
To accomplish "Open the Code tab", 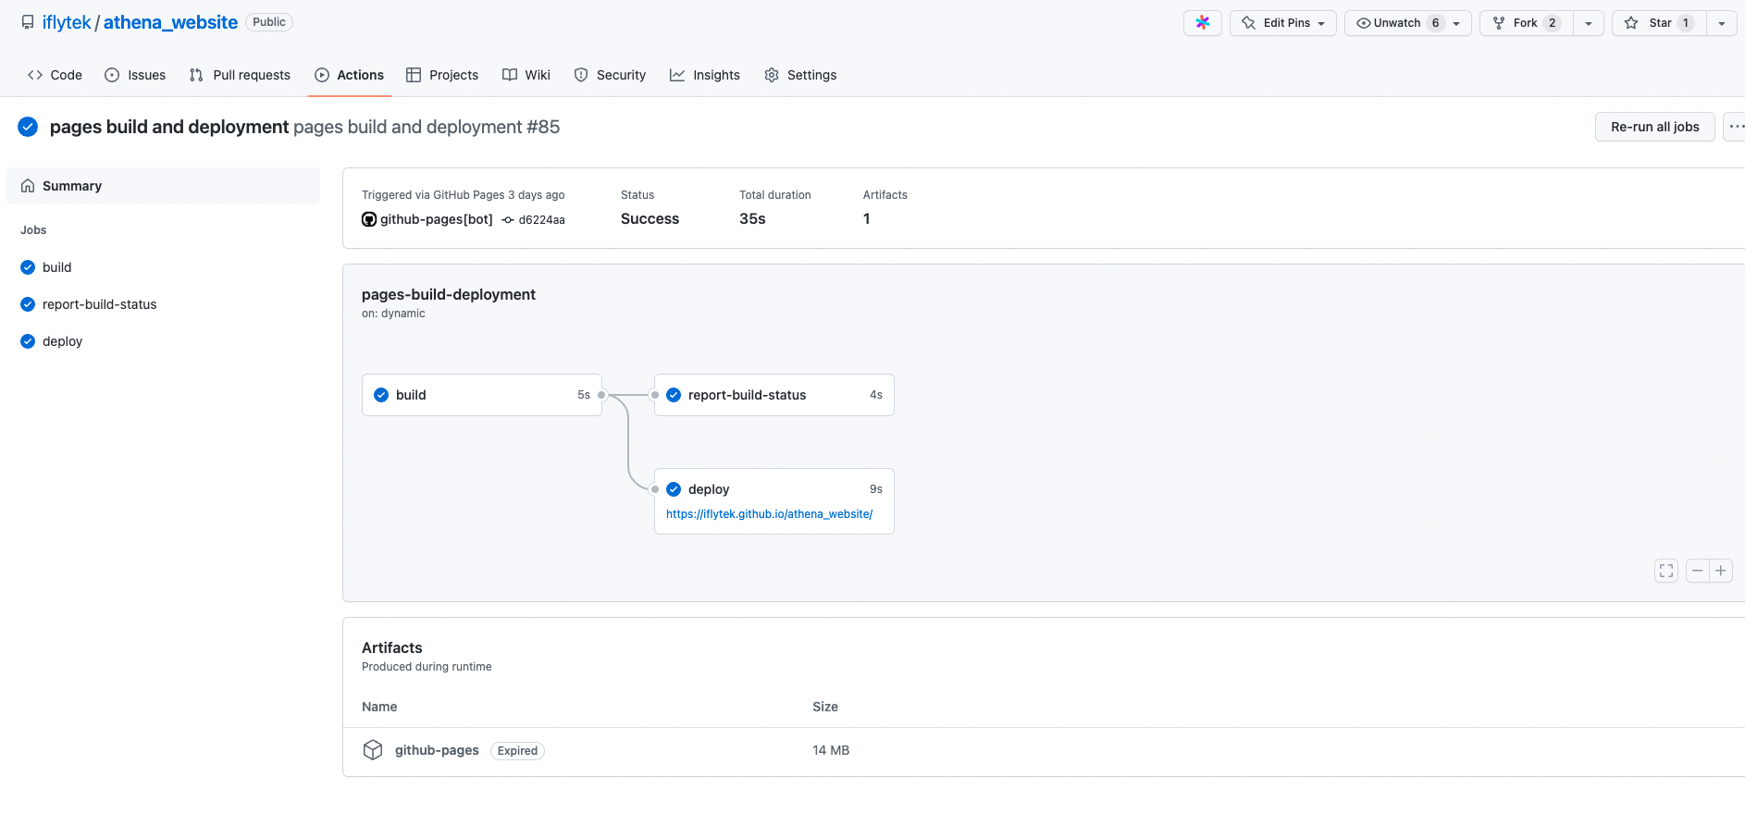I will [x=55, y=75].
